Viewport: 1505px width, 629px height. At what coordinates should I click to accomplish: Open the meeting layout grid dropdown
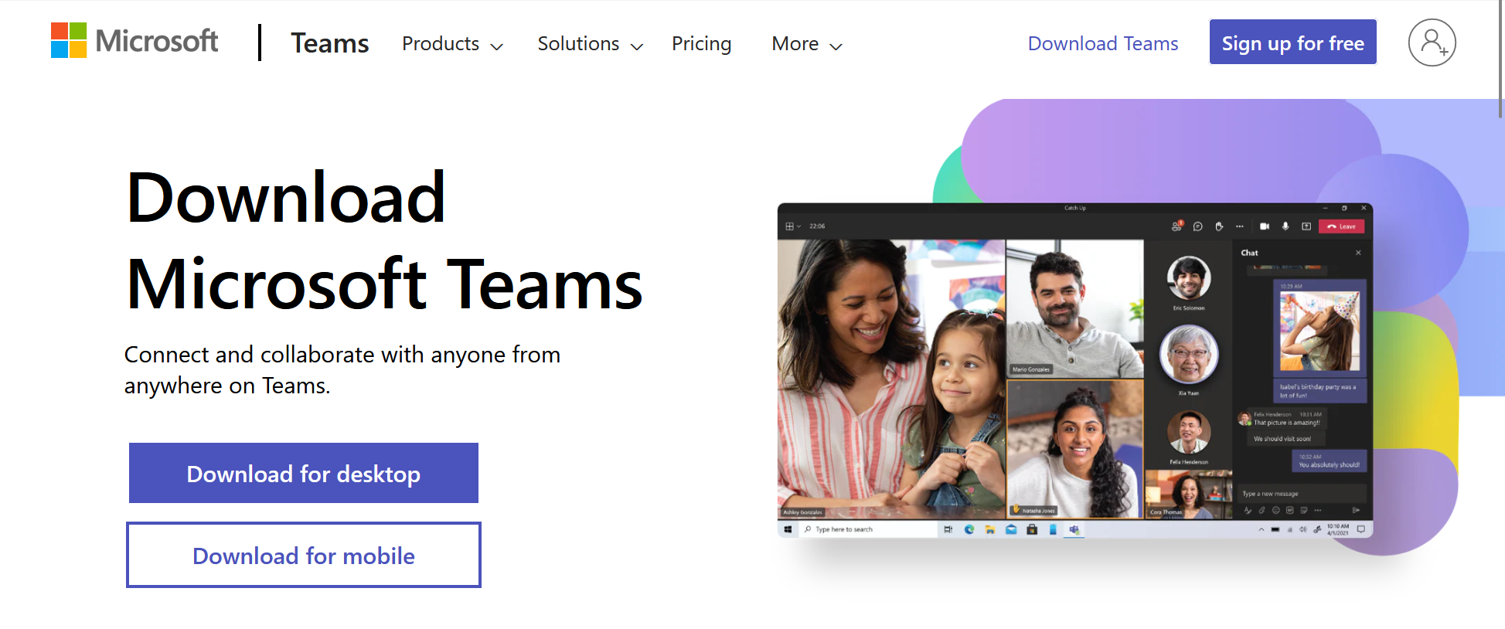click(x=793, y=226)
